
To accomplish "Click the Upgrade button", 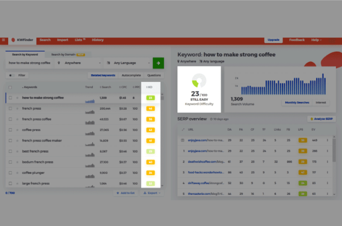I will (273, 40).
